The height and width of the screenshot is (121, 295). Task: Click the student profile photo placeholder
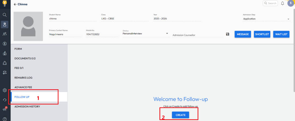(28, 26)
